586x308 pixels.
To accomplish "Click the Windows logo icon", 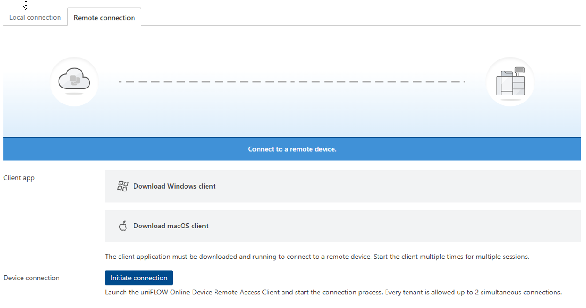I will [123, 186].
